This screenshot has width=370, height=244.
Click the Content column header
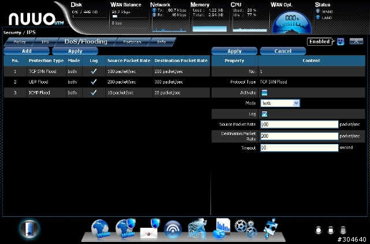coord(312,61)
